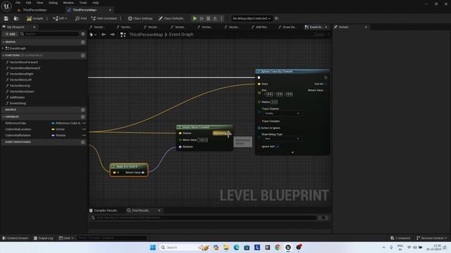Click the Frame Skip playback button
Screen dimensions: 451x253
[x=202, y=18]
